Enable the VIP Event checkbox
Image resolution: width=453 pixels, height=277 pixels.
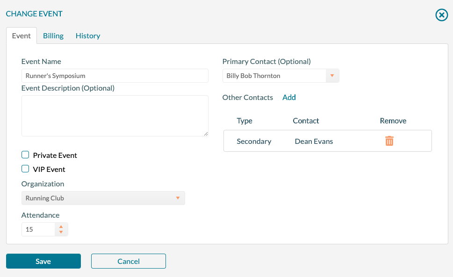coord(25,169)
